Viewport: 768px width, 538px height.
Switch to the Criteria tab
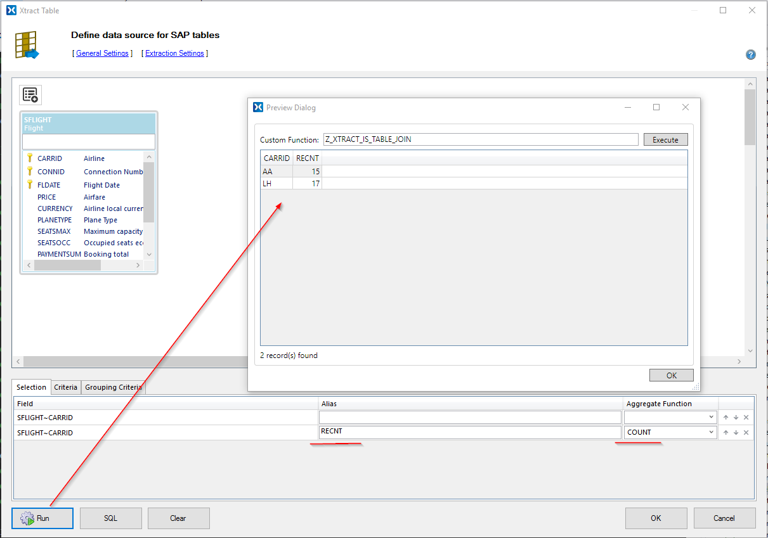(66, 387)
